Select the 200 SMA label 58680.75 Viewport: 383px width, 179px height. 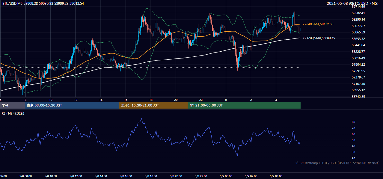tap(319, 38)
